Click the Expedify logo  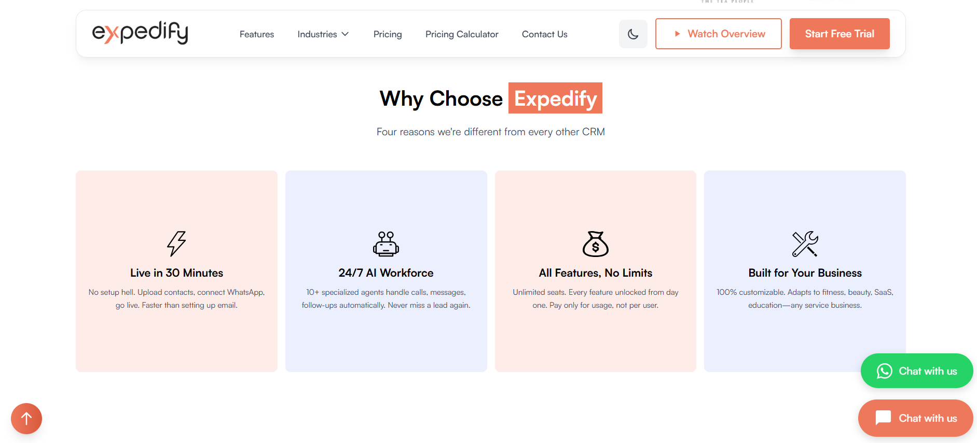click(x=140, y=33)
